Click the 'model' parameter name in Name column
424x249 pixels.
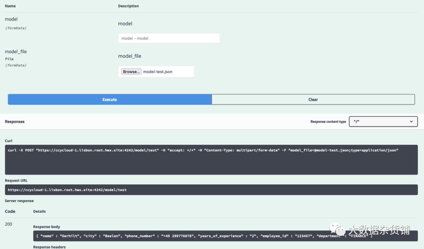[11, 19]
